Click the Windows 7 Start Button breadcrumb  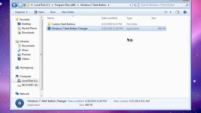[x=93, y=5]
